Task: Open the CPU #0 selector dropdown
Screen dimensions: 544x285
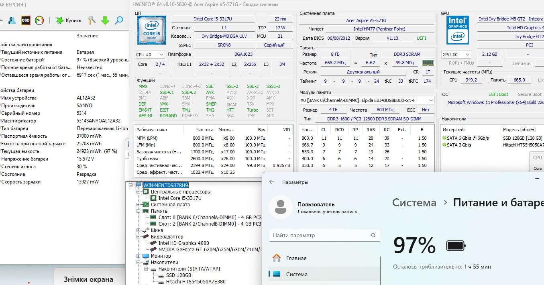Action: [x=150, y=54]
